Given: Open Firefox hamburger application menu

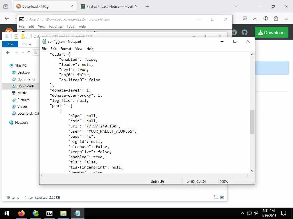Looking at the screenshot, I should point(286,18).
